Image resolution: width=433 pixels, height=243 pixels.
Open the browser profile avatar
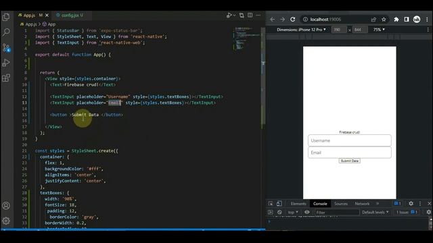pos(417,20)
